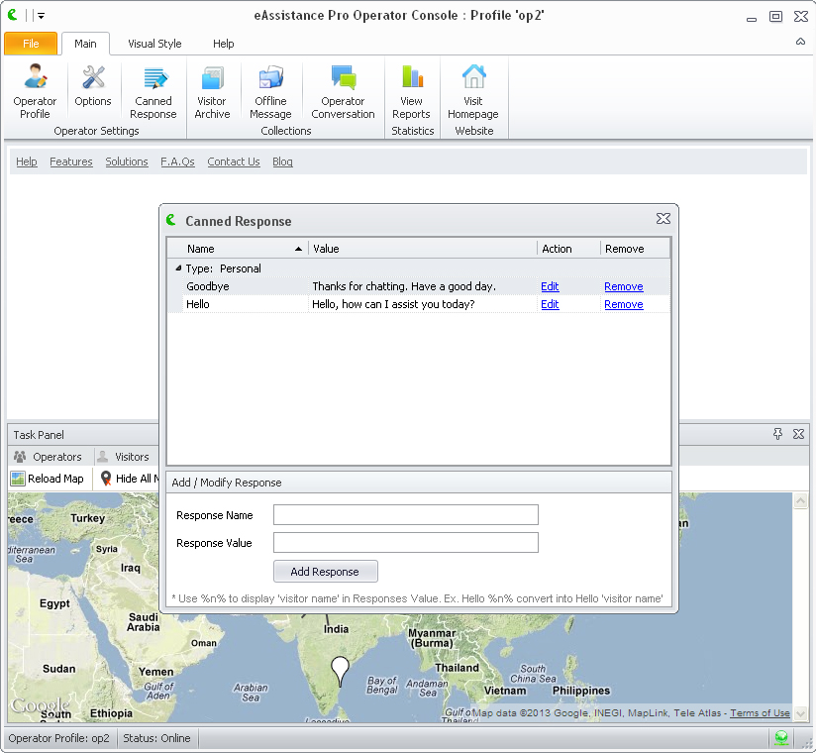Switch to the Operators tab in Task Panel
Viewport: 816px width, 753px height.
(x=48, y=457)
